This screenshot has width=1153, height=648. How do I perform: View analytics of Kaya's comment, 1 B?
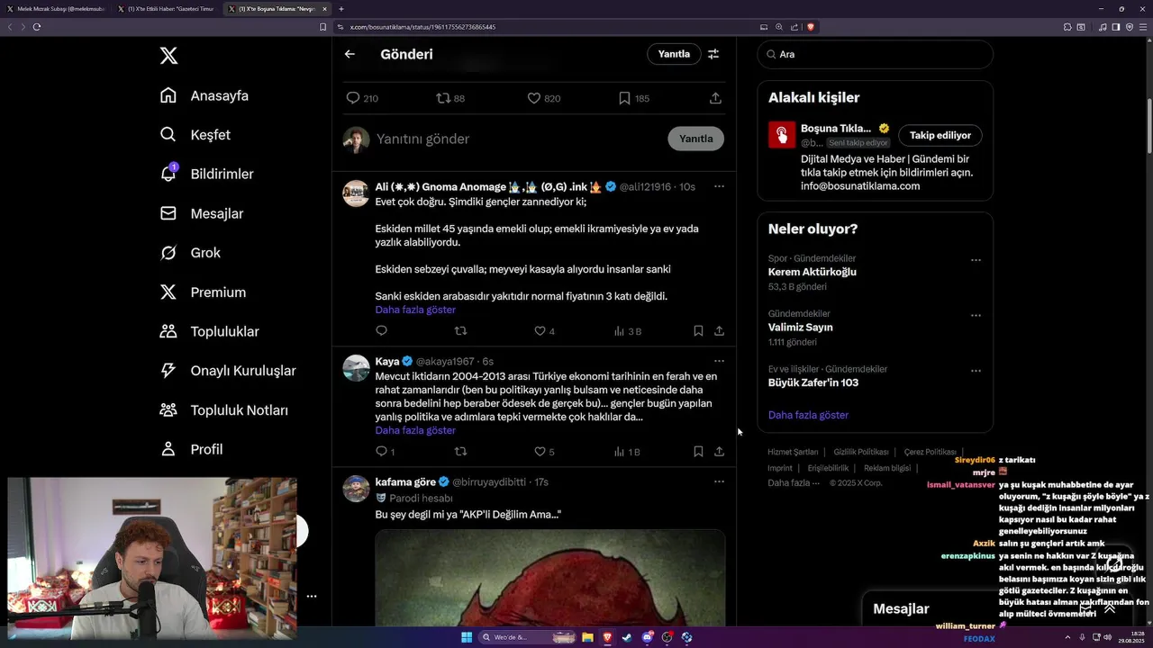point(627,452)
